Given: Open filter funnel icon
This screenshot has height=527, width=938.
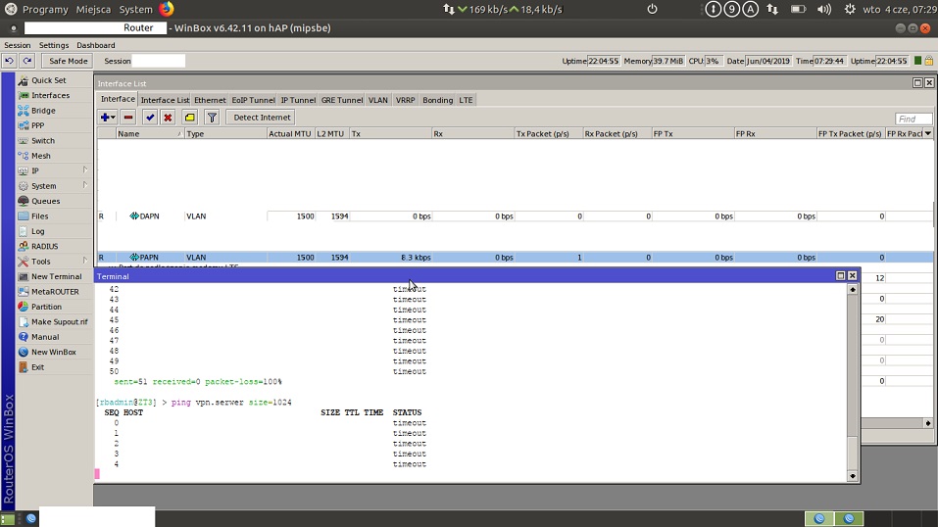Looking at the screenshot, I should click(x=212, y=118).
